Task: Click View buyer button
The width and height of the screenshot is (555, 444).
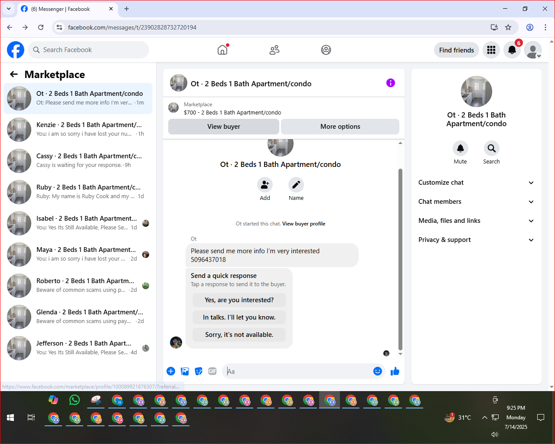Action: pyautogui.click(x=224, y=127)
